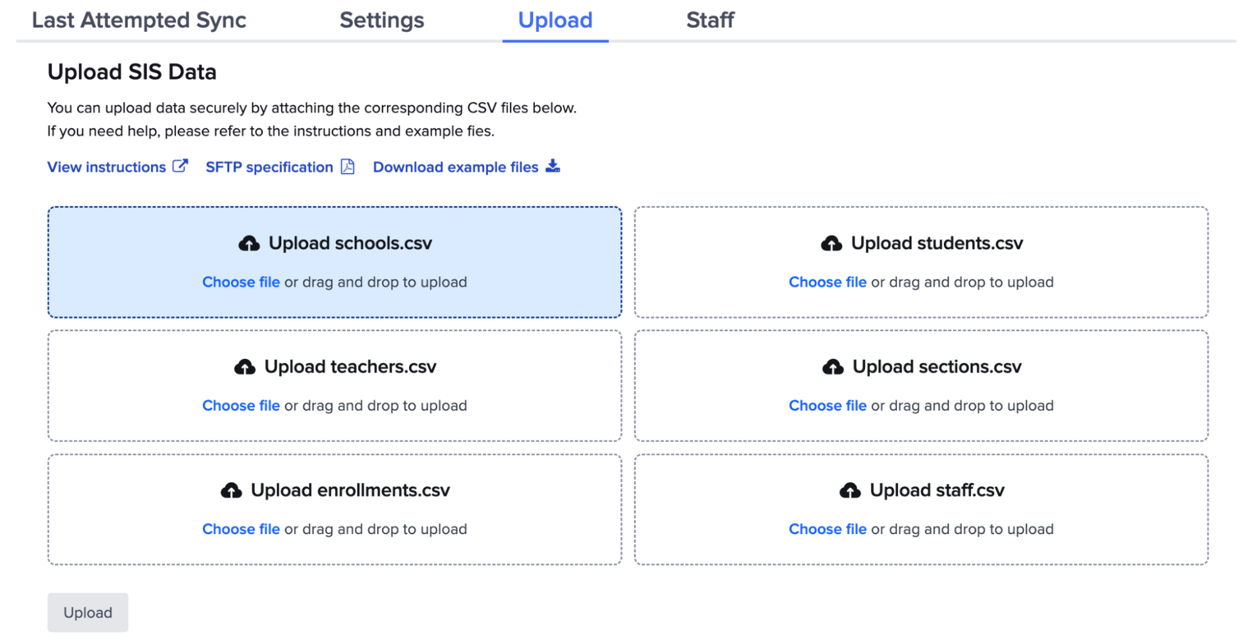This screenshot has height=643, width=1252.
Task: Open the SFTP specification document
Action: (x=269, y=167)
